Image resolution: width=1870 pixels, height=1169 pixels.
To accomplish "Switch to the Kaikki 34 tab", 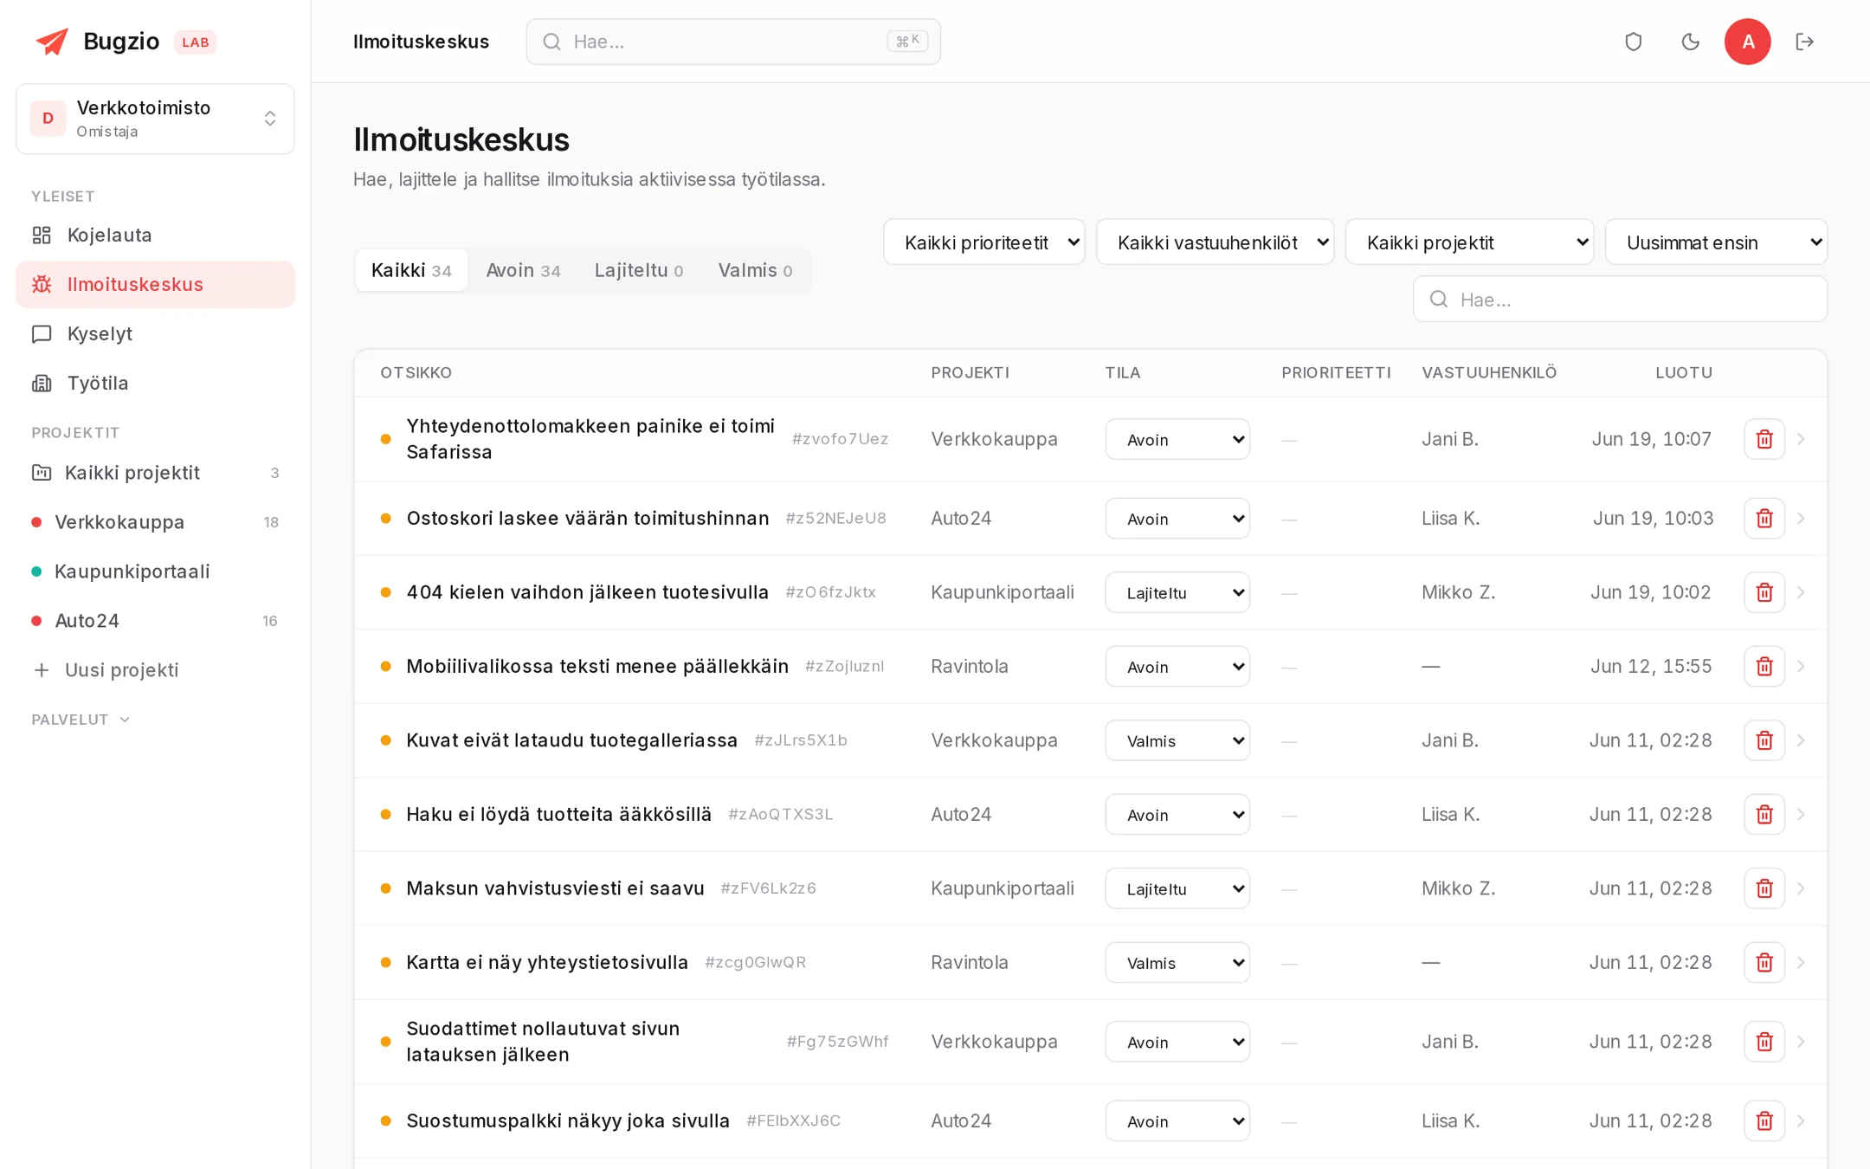I will (411, 270).
